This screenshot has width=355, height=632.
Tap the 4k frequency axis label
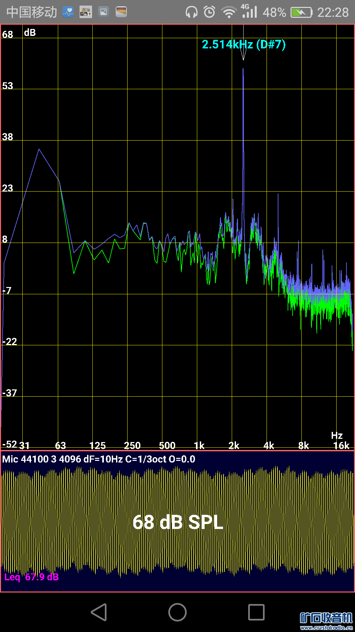pos(269,445)
